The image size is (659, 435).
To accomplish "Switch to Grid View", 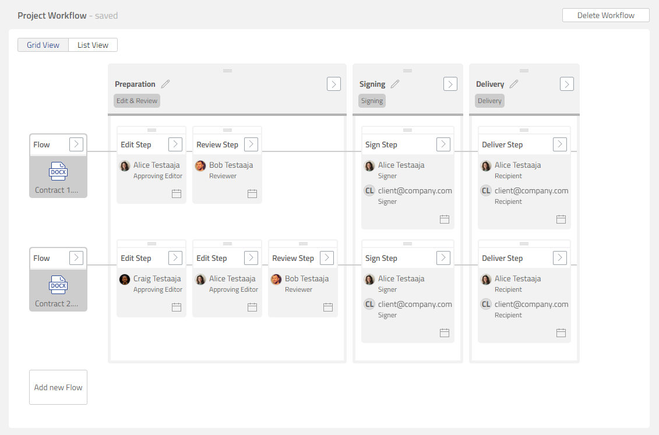I will tap(43, 45).
